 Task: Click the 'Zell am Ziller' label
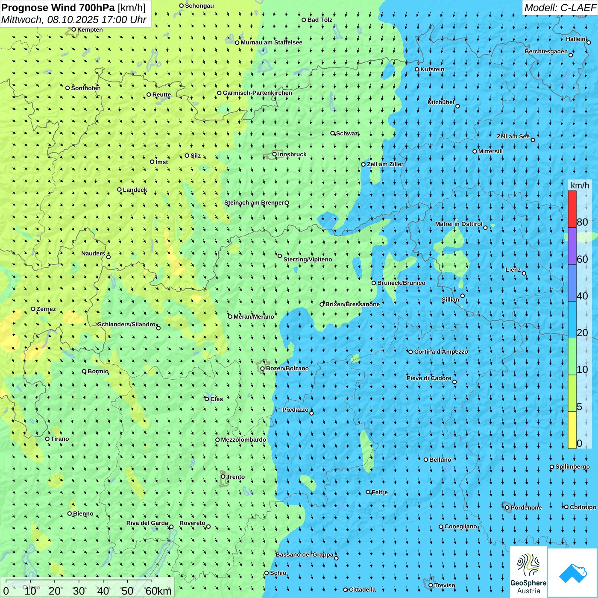tap(385, 164)
